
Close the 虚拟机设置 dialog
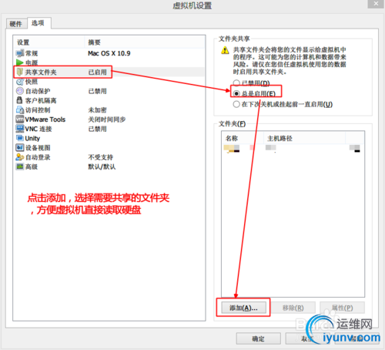pyautogui.click(x=376, y=4)
